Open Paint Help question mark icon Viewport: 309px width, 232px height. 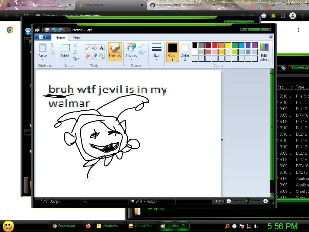point(271,37)
